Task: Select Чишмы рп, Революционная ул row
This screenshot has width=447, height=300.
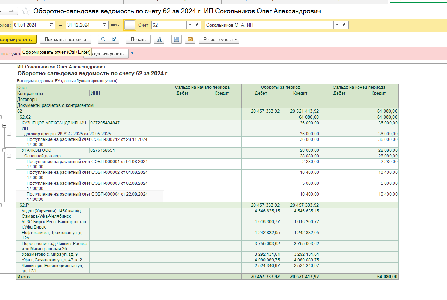Action: 53,268
